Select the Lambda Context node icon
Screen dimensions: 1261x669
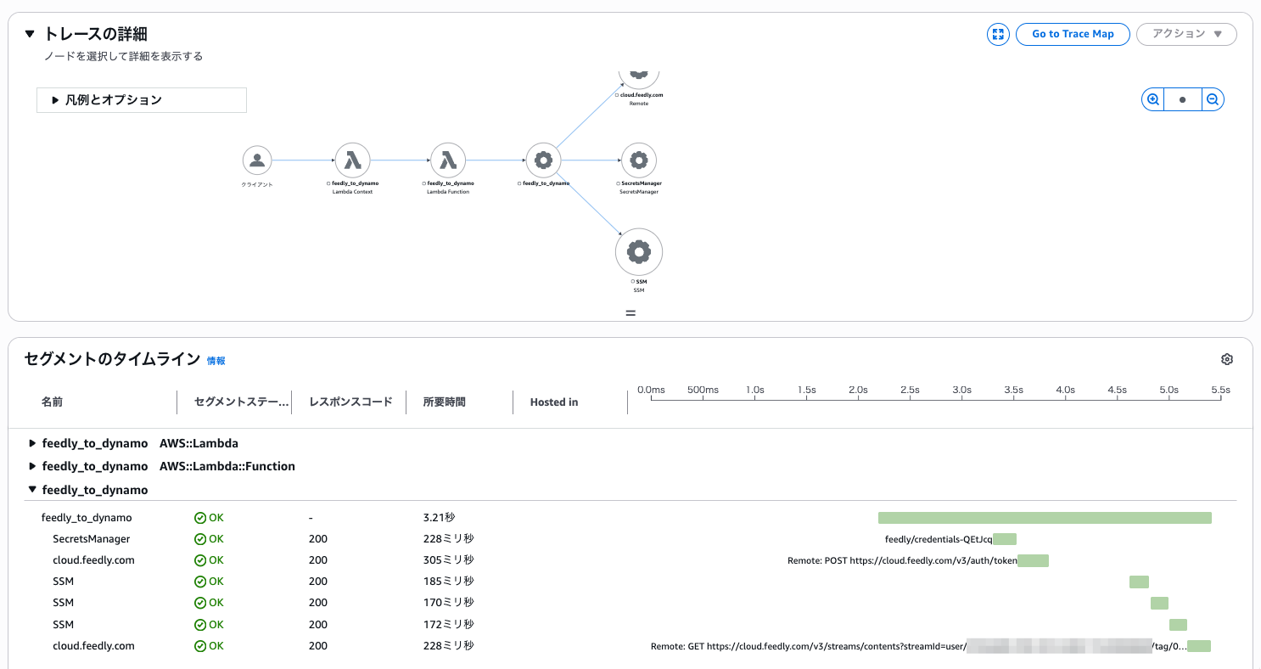coord(352,160)
